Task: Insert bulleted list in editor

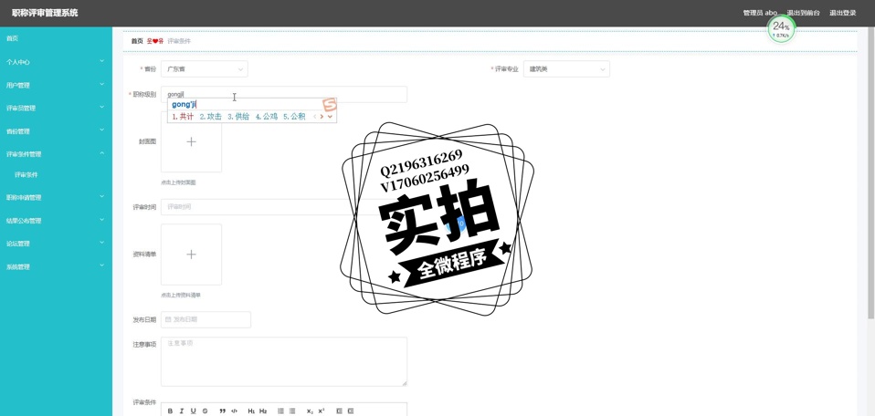Action: (292, 411)
